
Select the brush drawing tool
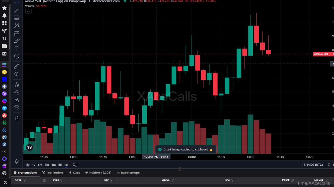tap(17, 41)
